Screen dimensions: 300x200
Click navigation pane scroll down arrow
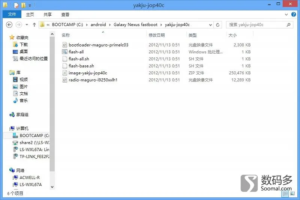click(52, 187)
